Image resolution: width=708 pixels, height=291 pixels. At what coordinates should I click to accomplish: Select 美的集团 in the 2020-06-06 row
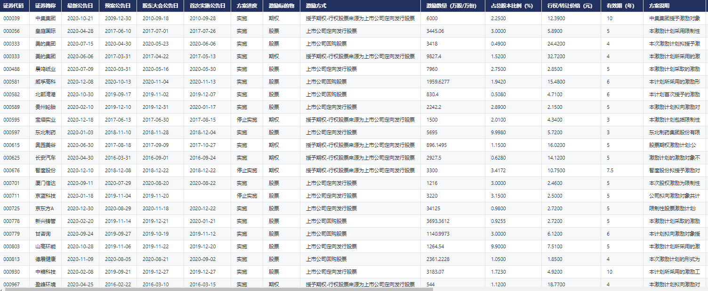coord(46,56)
